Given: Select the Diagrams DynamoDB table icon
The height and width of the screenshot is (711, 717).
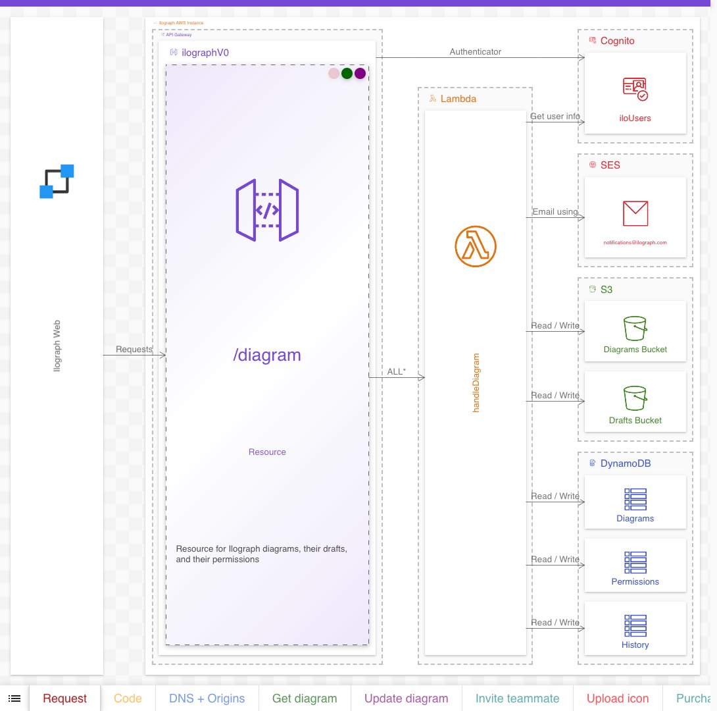Looking at the screenshot, I should (635, 499).
